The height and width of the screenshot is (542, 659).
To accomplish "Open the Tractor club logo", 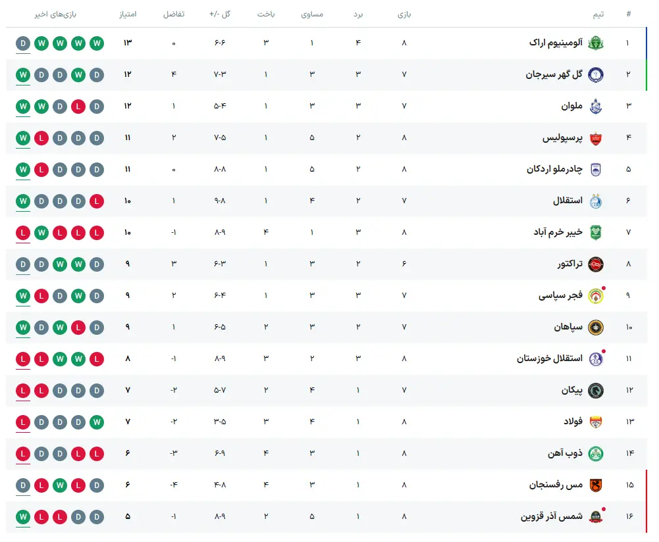I will click(595, 264).
